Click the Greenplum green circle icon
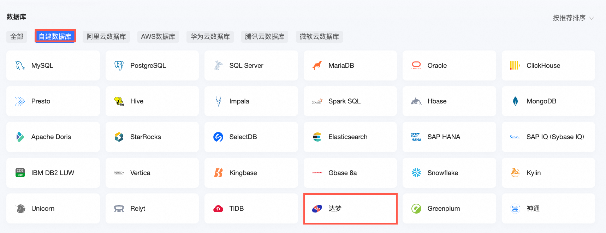 click(416, 209)
